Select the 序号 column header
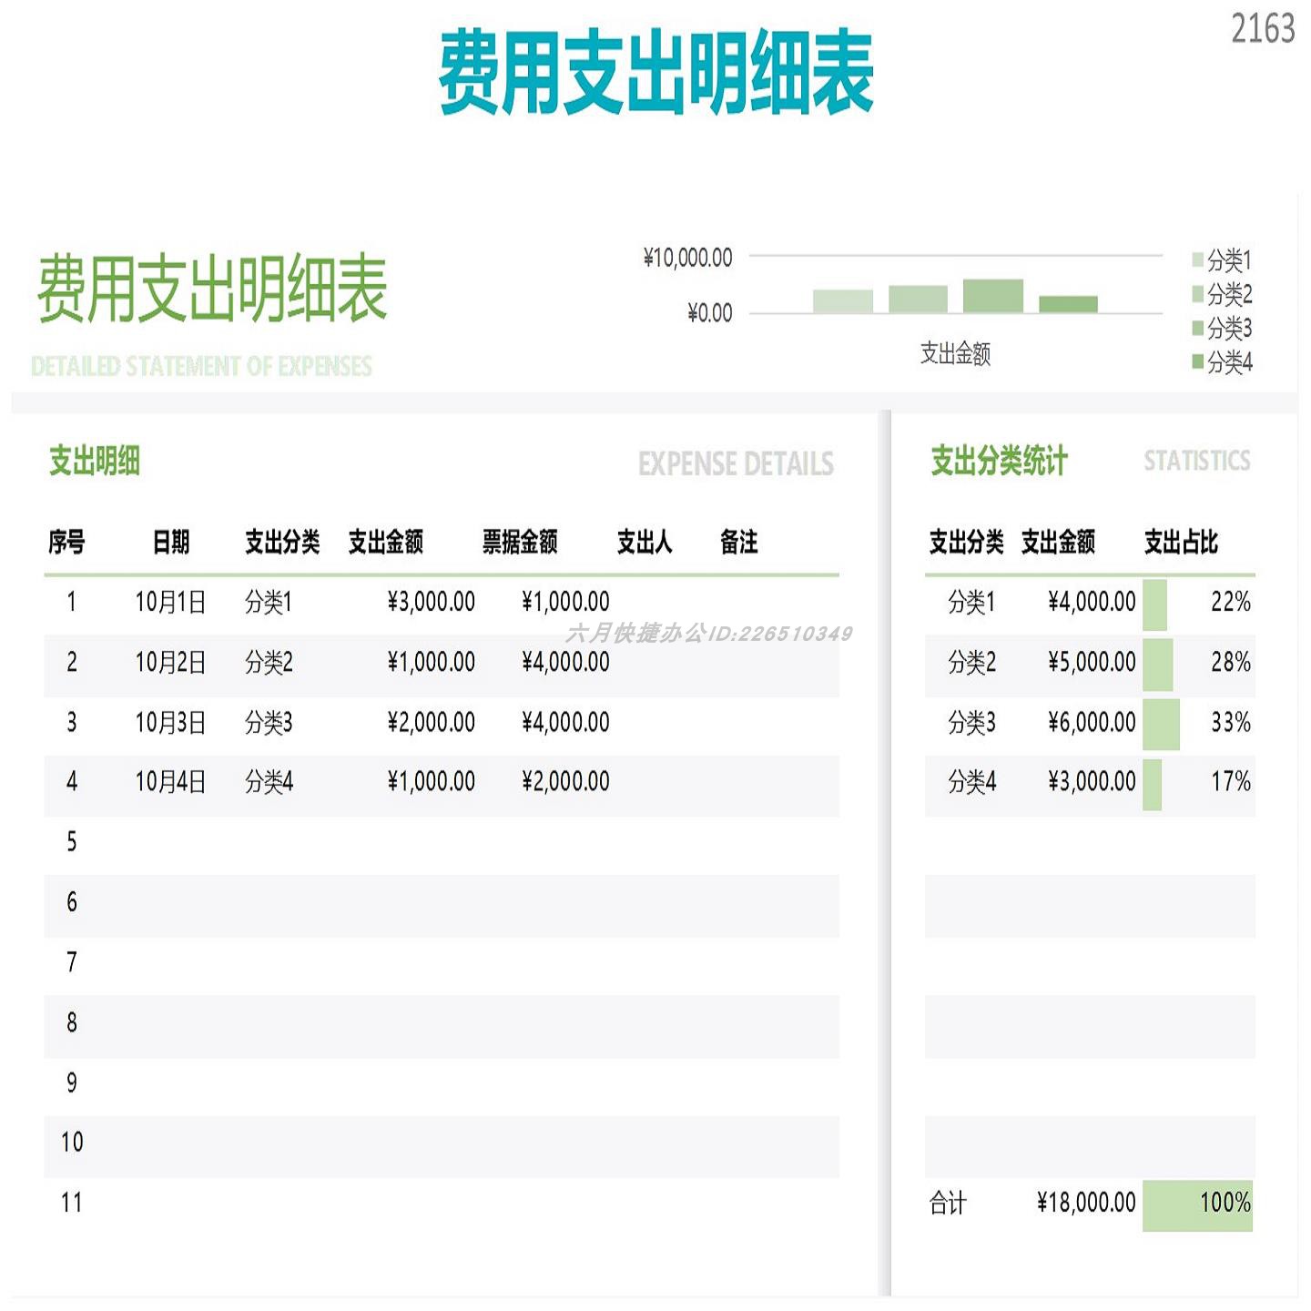1311x1311 pixels. tap(66, 543)
